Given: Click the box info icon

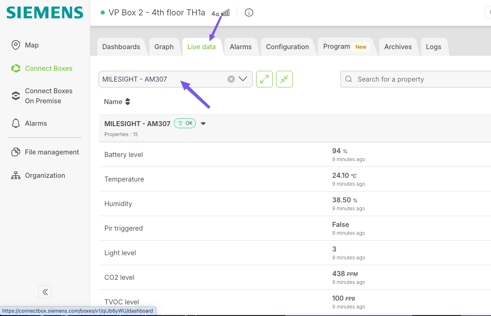Looking at the screenshot, I should [249, 13].
